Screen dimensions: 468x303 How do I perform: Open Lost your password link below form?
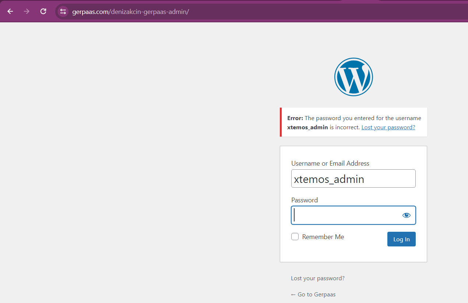(x=318, y=278)
